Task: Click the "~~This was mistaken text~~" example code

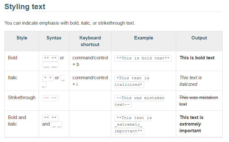Action: point(139,101)
